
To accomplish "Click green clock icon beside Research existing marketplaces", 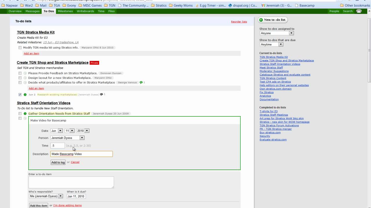I will pos(25,94).
